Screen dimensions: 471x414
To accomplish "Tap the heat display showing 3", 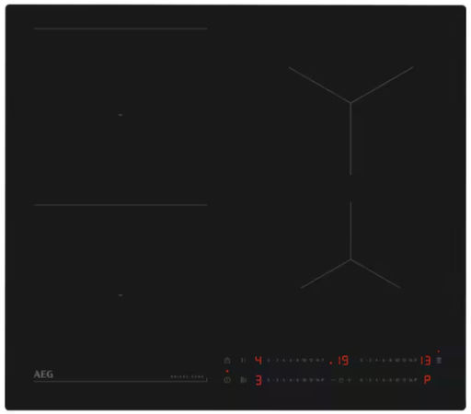I will pos(258,380).
